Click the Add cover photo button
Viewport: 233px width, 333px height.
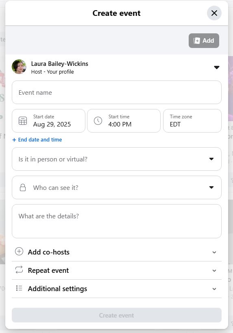click(204, 41)
